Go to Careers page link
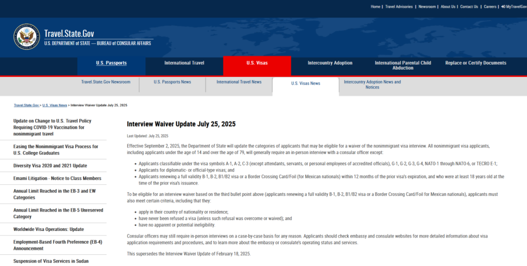The height and width of the screenshot is (266, 527). [490, 7]
